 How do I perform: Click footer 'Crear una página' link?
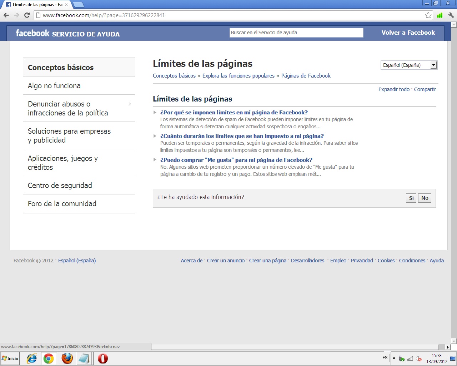[x=268, y=261]
